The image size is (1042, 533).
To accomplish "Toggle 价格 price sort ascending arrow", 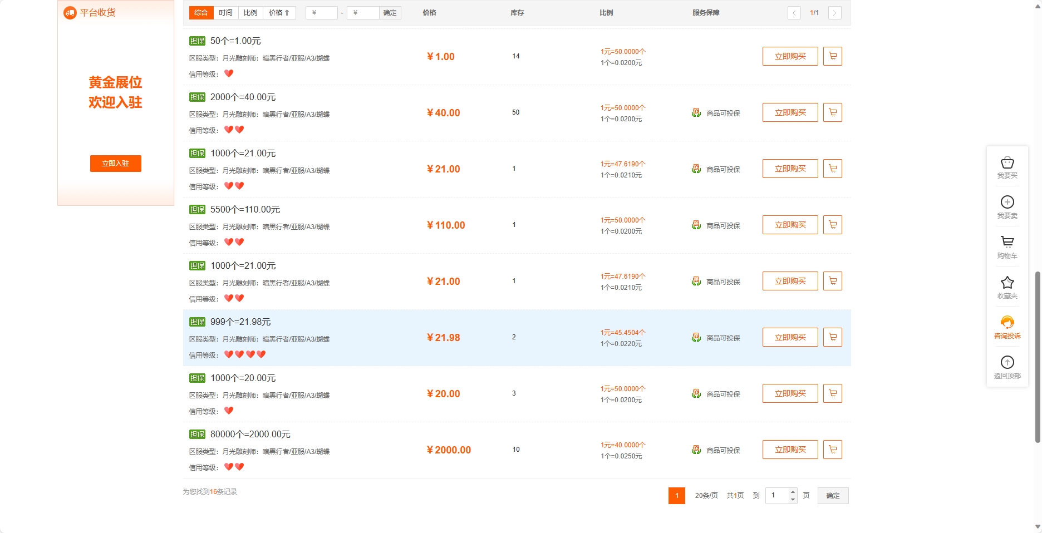I will 286,12.
